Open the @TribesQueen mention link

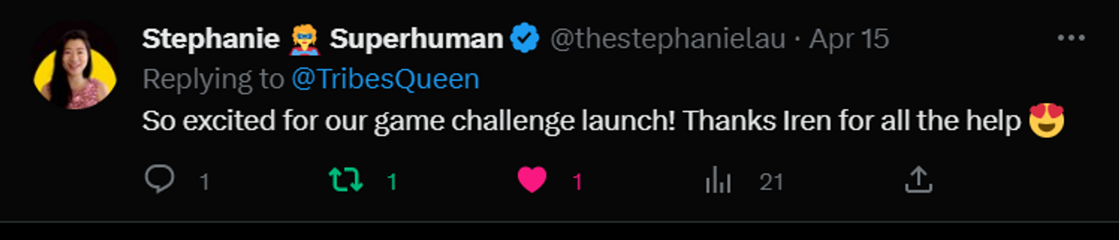[385, 79]
